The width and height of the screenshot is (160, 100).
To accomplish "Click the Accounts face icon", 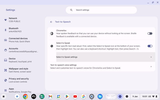I will coord(6,50).
